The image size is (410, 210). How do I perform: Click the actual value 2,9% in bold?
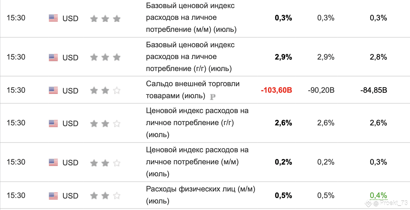click(283, 57)
